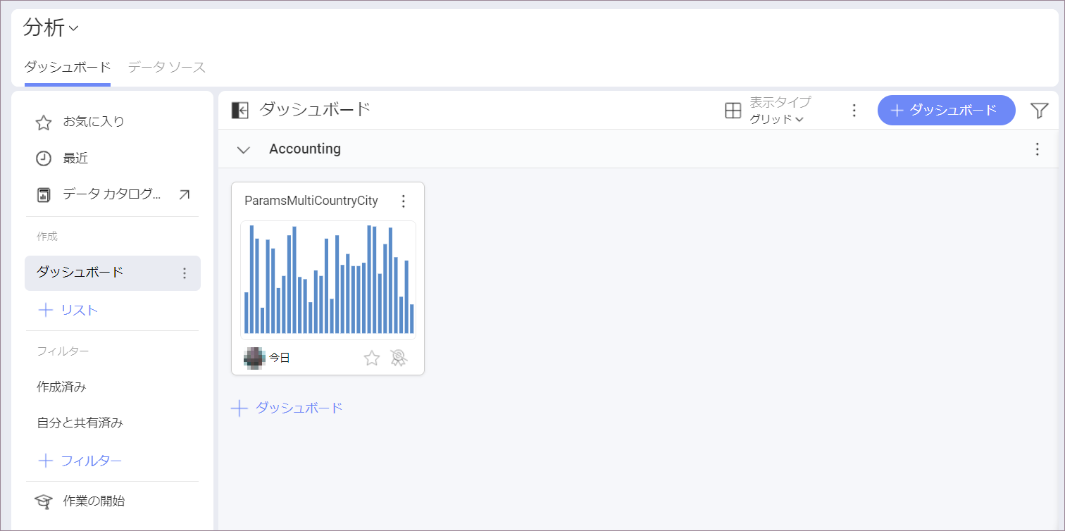
Task: Click the お気に入り star icon in sidebar
Action: [x=44, y=123]
